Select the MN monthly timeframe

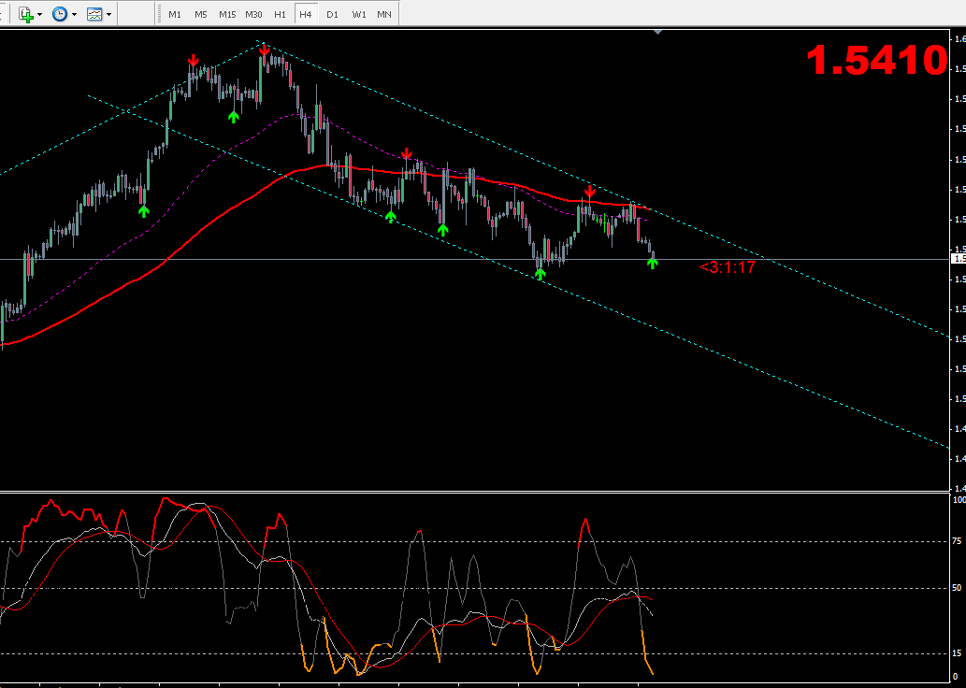(384, 14)
